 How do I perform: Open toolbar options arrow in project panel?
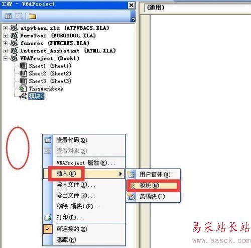(133, 20)
